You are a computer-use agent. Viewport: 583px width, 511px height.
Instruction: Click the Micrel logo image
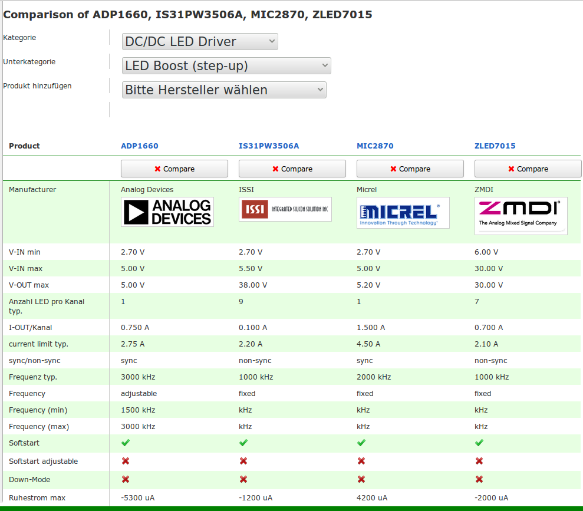[403, 213]
